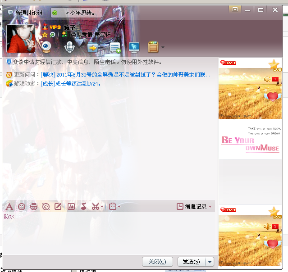
Task: Start a voice call with the microphone icon
Action: [69, 47]
